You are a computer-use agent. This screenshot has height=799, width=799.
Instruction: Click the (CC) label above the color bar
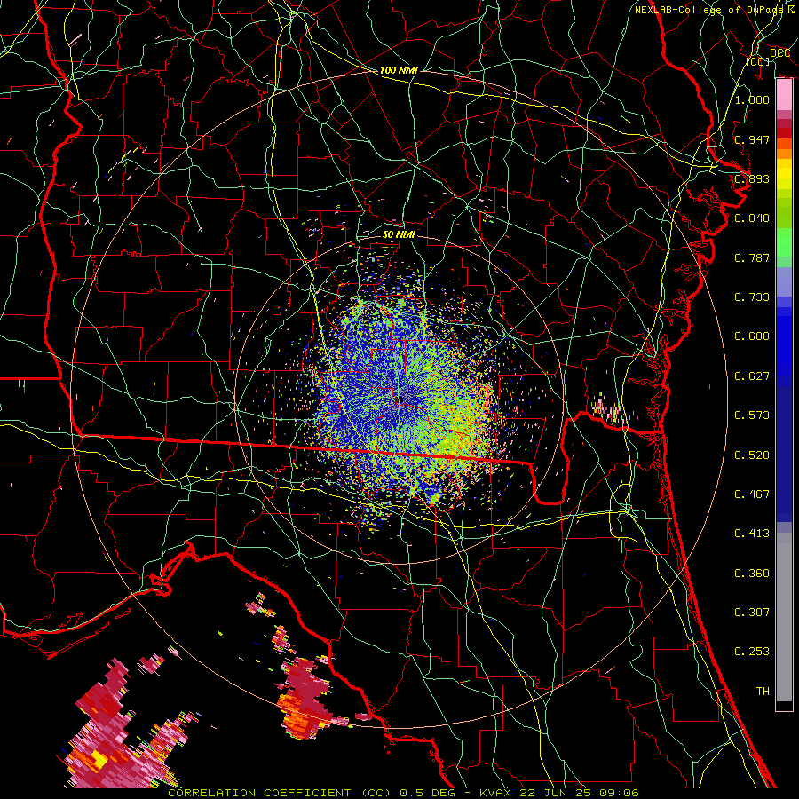click(x=758, y=61)
